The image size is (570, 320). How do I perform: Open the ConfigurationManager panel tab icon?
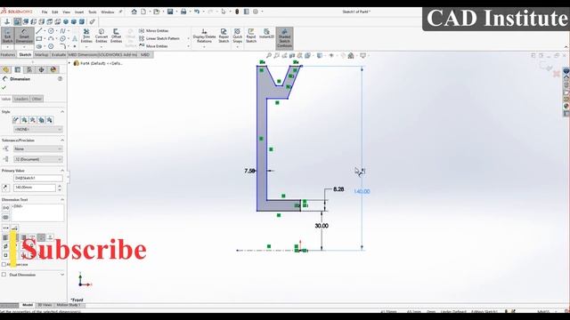point(29,69)
